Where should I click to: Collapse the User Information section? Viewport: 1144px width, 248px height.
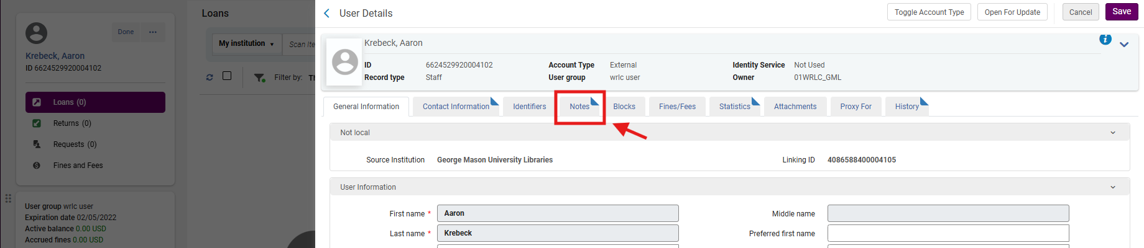(x=1113, y=187)
